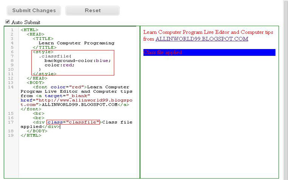Click 'Learn Computer Programing' title text in code
288x180 pixels.
[76, 43]
